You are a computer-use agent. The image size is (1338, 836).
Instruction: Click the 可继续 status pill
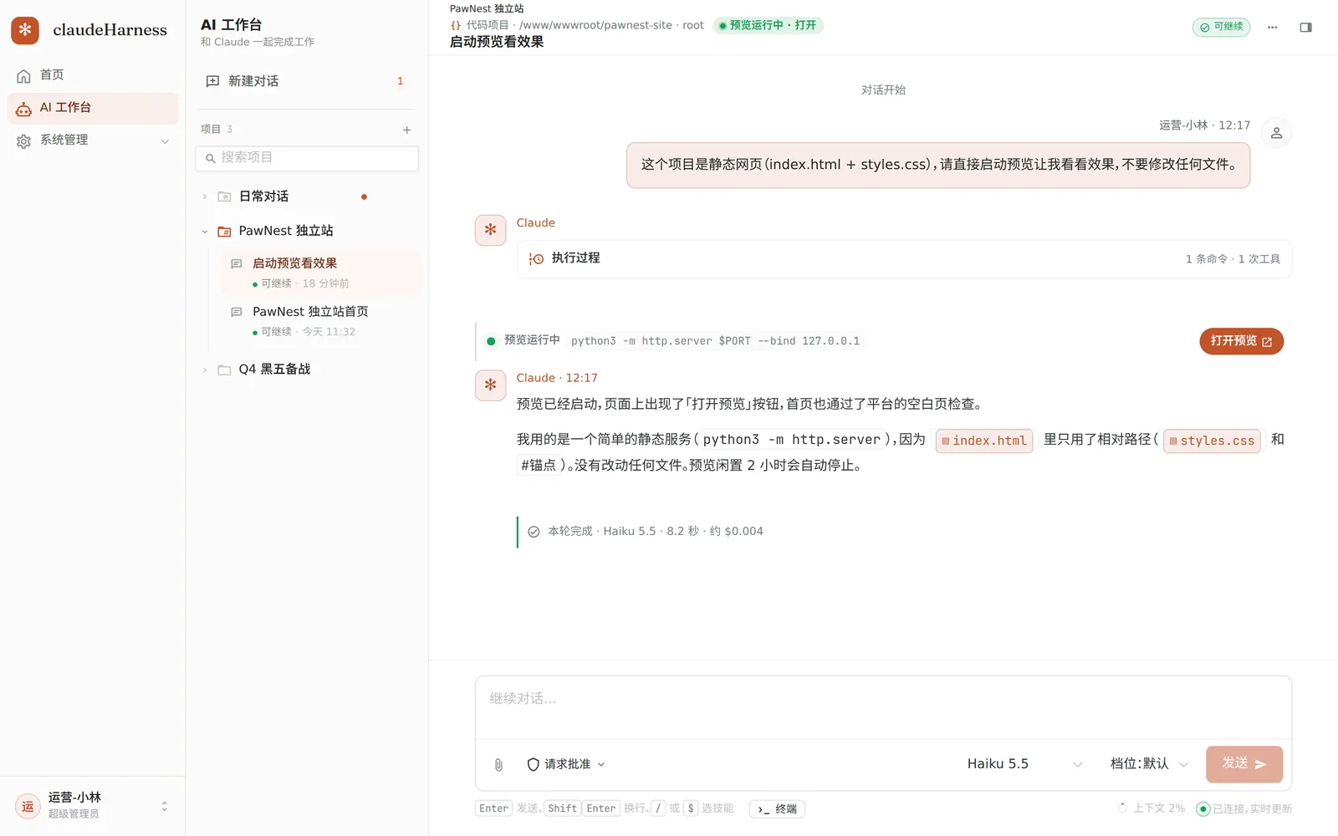tap(1221, 27)
